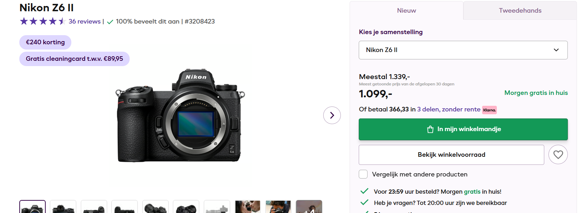Click the 3 delen, zonder rente link
This screenshot has width=578, height=213.
(x=448, y=109)
